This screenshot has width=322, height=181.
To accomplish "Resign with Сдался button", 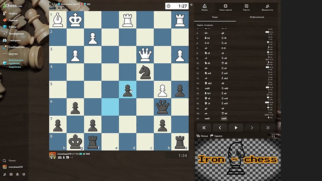I will pos(216,136).
